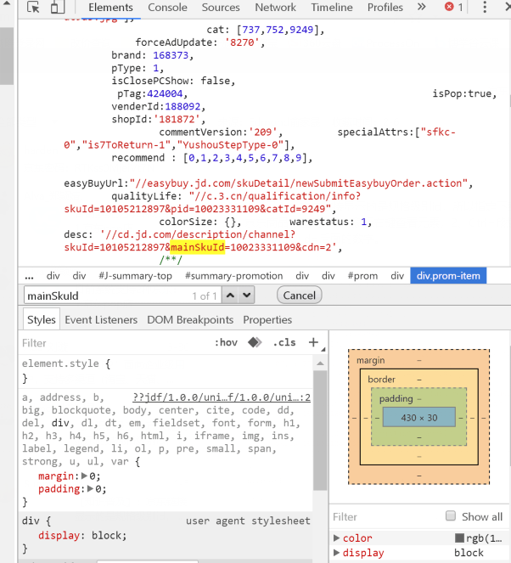
Task: Click the 430 × 30 content box
Action: 419,417
